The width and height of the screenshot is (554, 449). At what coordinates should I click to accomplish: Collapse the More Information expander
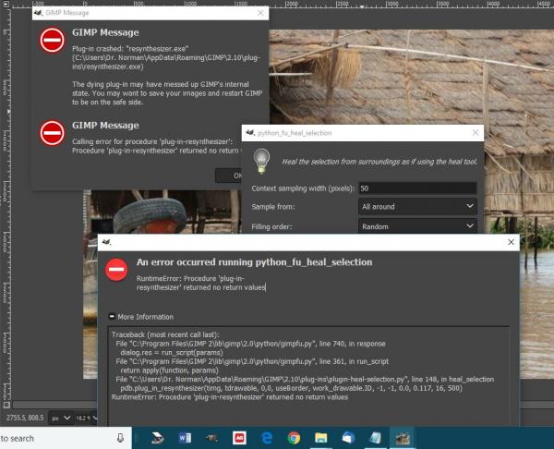point(112,316)
